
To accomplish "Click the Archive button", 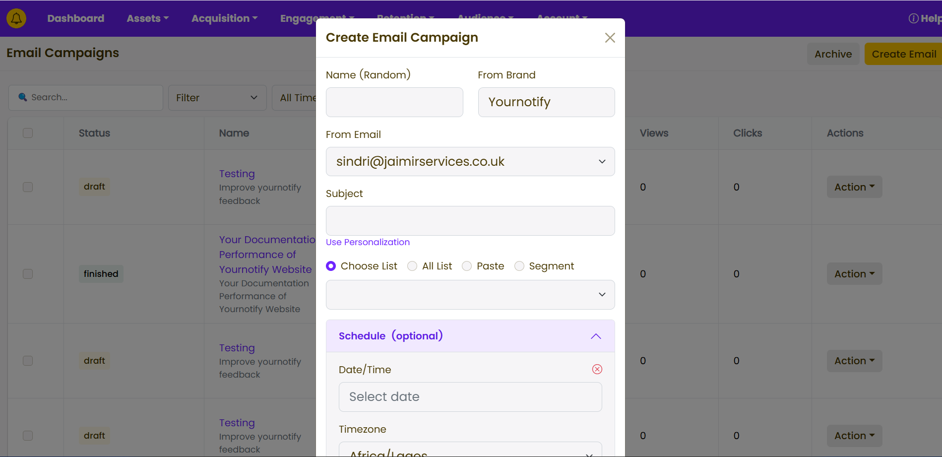I will [833, 54].
